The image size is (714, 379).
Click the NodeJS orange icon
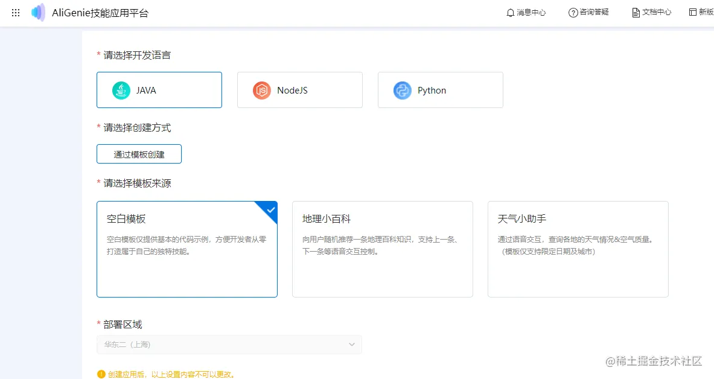tap(262, 90)
